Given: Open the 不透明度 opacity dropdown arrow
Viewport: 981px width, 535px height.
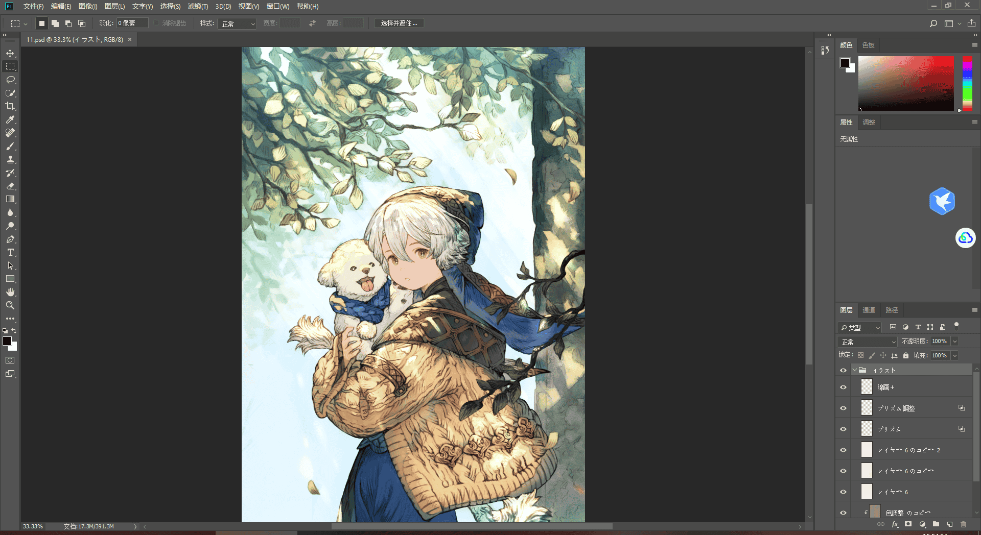Looking at the screenshot, I should tap(955, 341).
